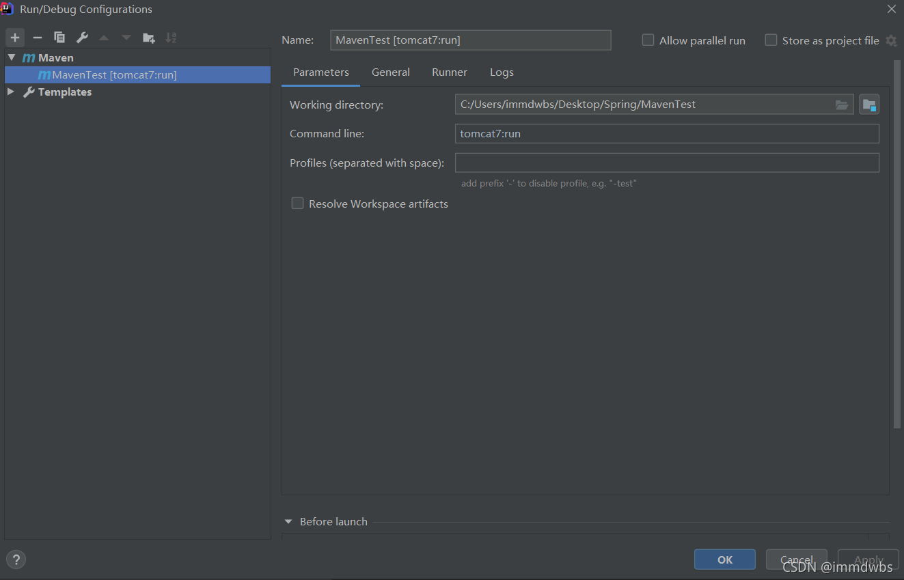Open the Runner tab
Screen dimensions: 904x580
pyautogui.click(x=450, y=72)
